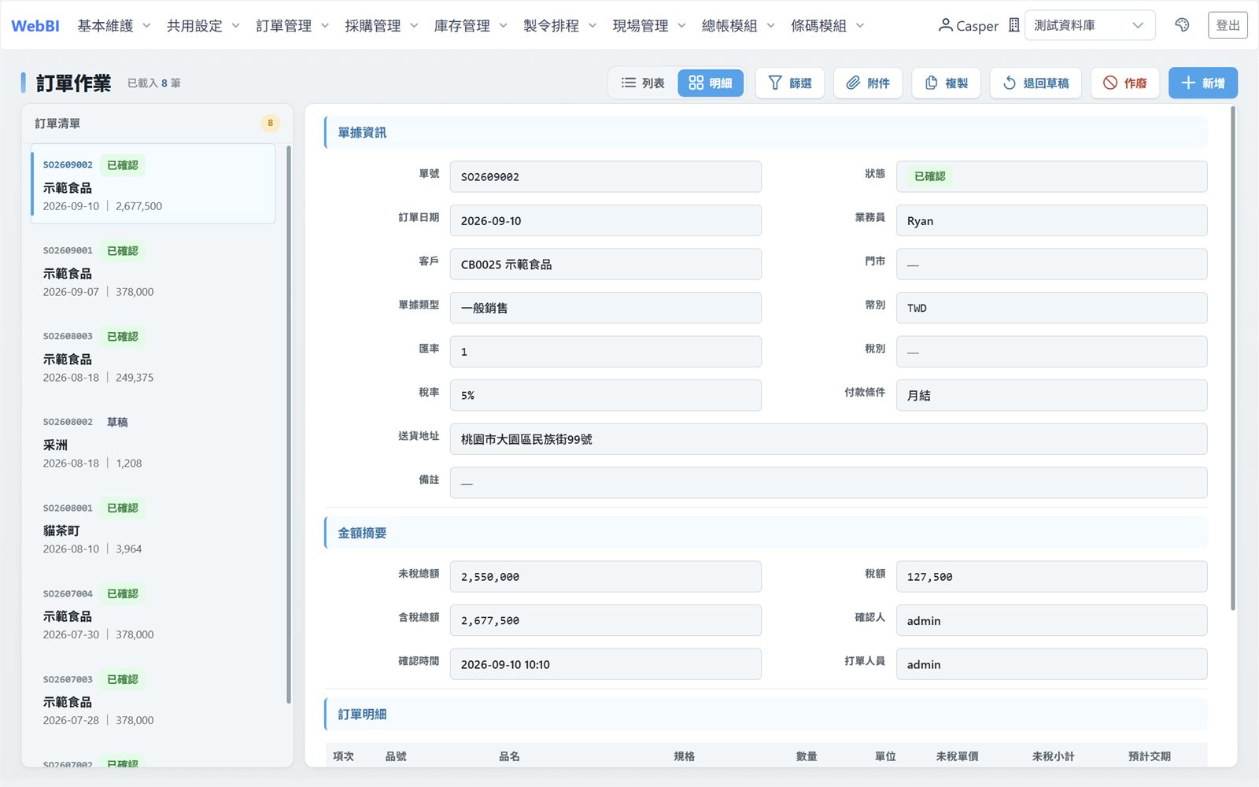Click the 已確認 status badge in 狀態 field

[x=929, y=176]
